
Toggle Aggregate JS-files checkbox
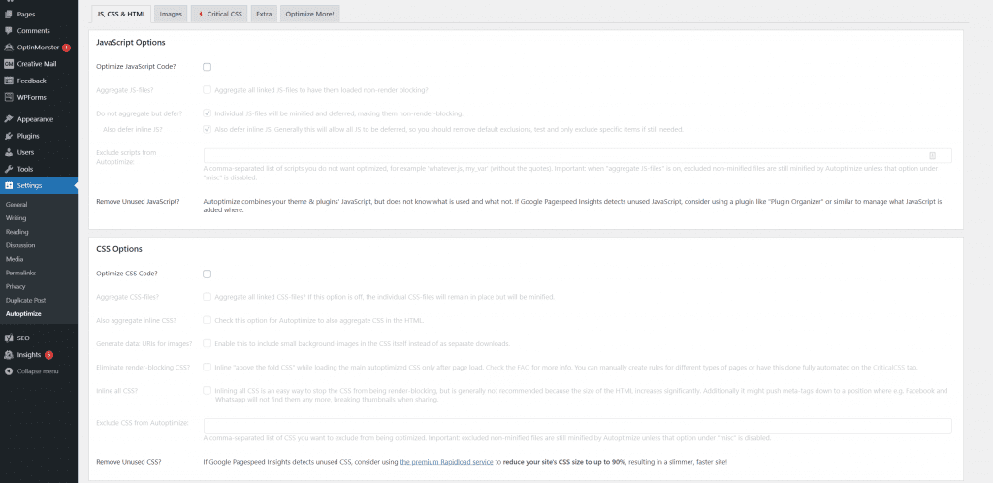(208, 90)
